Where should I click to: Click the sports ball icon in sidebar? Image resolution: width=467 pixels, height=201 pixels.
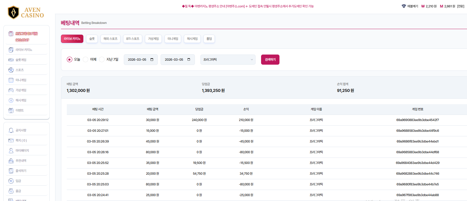[x=11, y=70]
